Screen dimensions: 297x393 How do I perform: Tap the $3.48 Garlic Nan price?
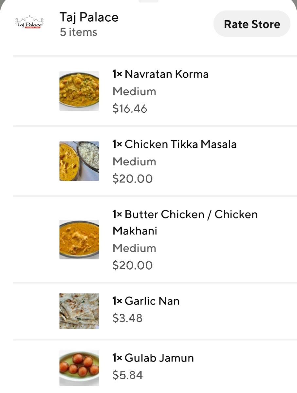(127, 318)
